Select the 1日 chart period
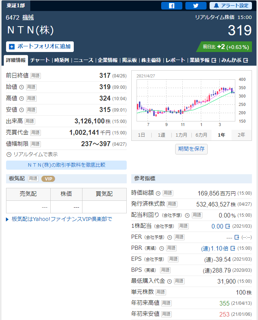Screen dimensions: 258x320 coord(141,135)
